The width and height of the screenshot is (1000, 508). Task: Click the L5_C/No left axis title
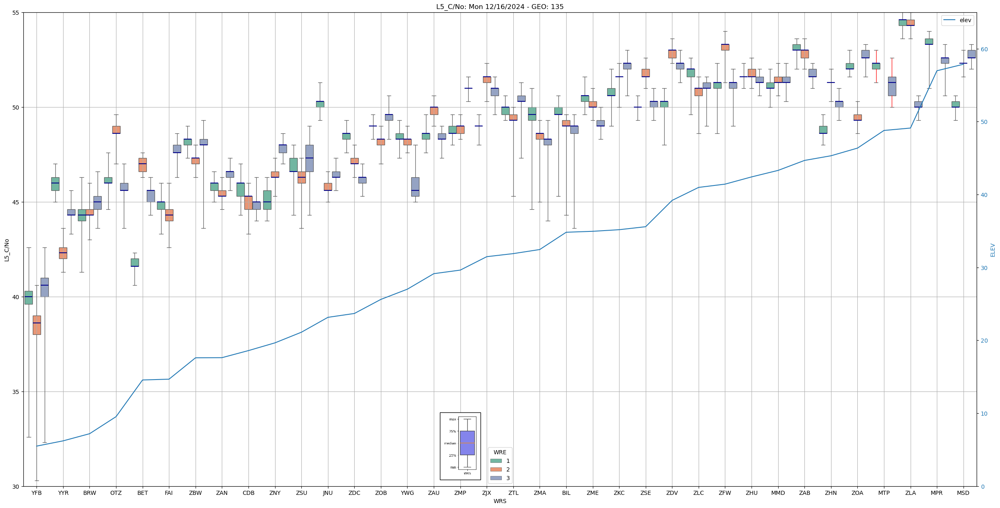(7, 250)
